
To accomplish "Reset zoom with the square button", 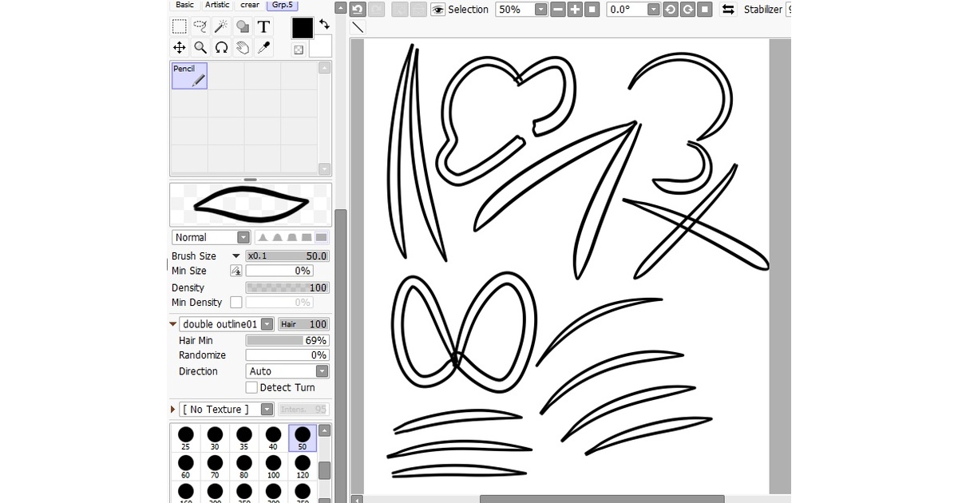I will [x=592, y=10].
